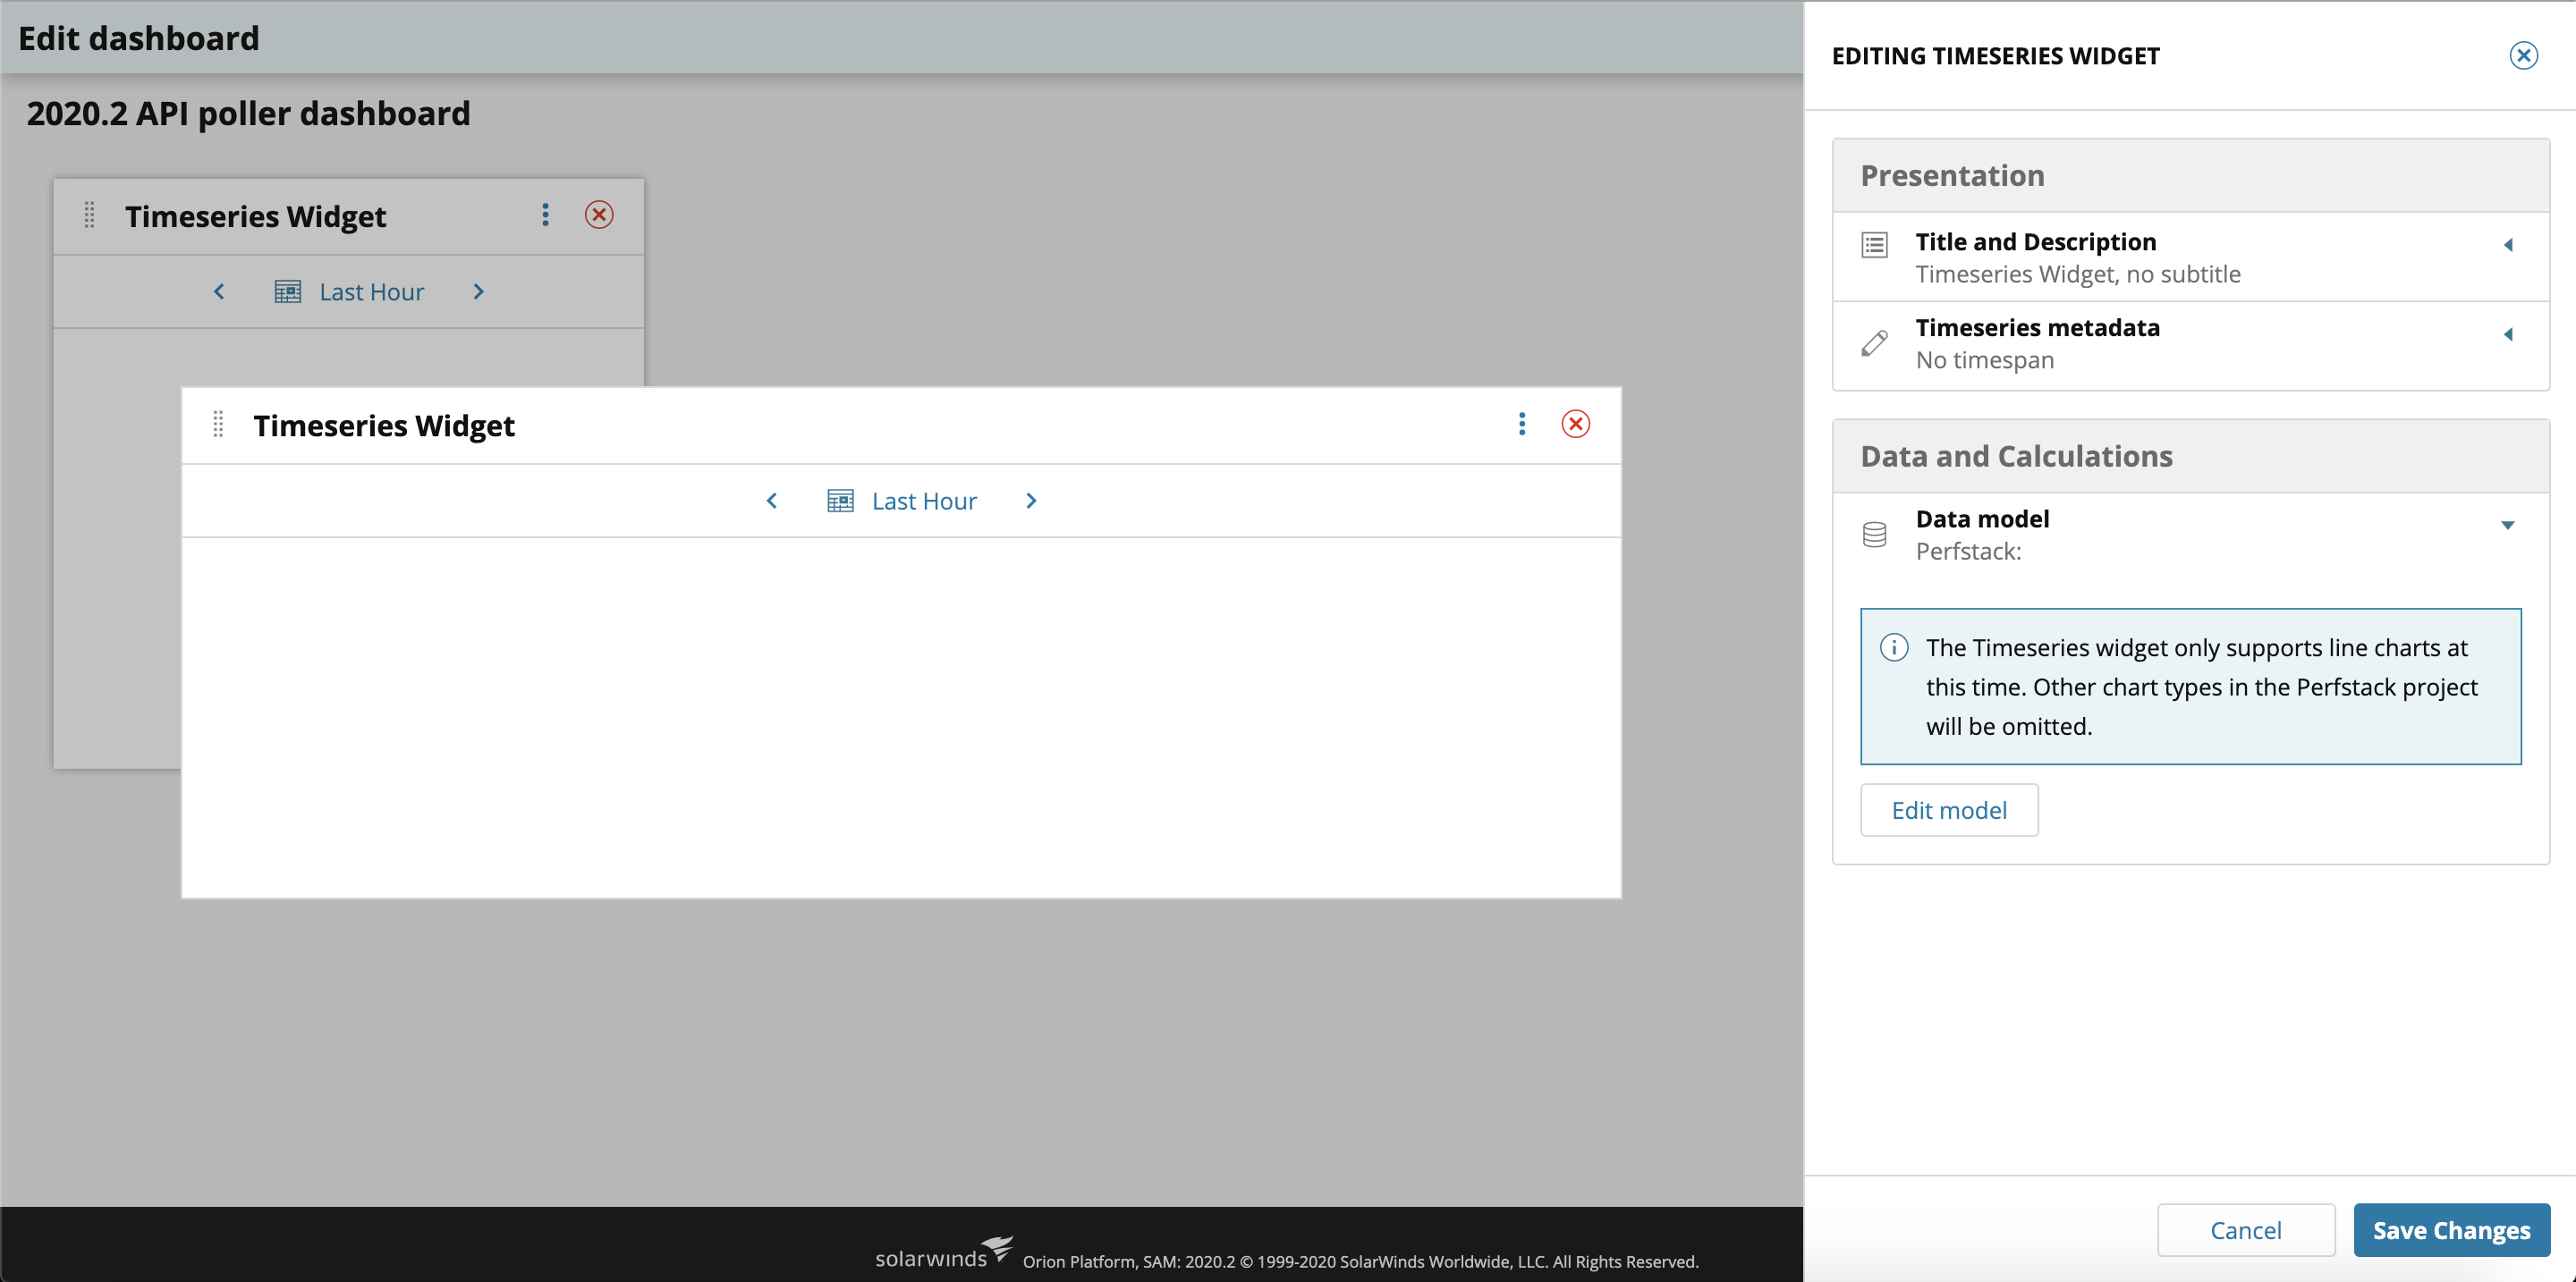2576x1282 pixels.
Task: Remove the background Timeseries Widget with red X
Action: (x=599, y=215)
